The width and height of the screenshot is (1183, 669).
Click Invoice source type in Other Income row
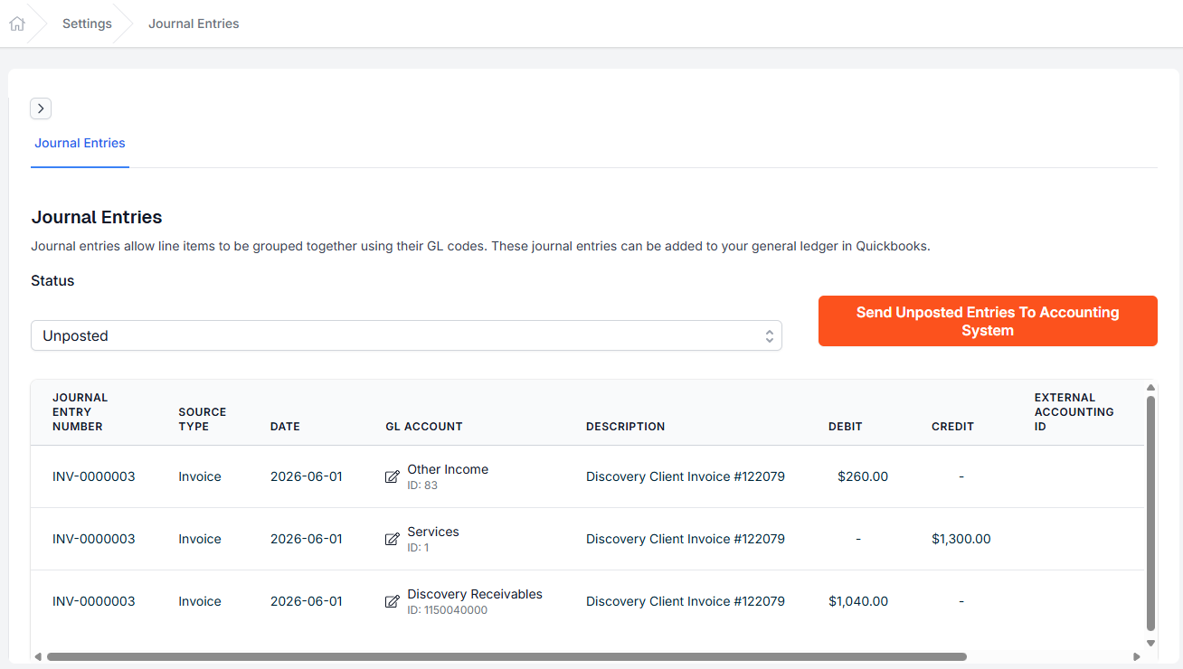[200, 476]
